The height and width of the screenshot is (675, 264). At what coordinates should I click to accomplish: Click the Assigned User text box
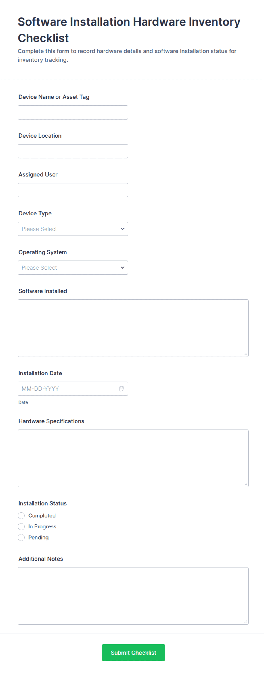[x=73, y=190]
